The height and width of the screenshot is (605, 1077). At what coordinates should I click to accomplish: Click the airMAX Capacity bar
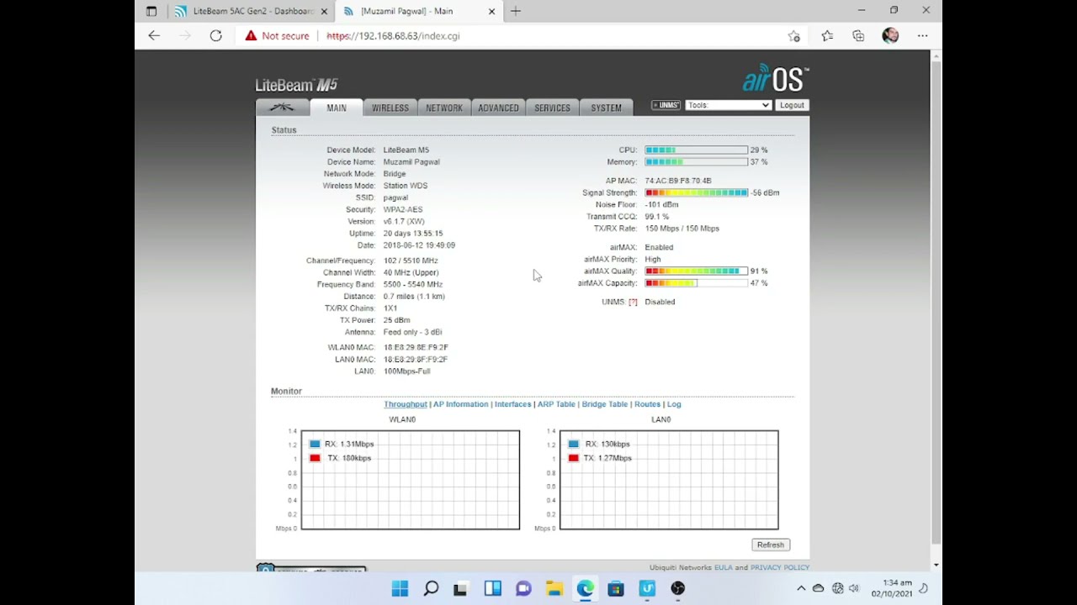click(697, 283)
